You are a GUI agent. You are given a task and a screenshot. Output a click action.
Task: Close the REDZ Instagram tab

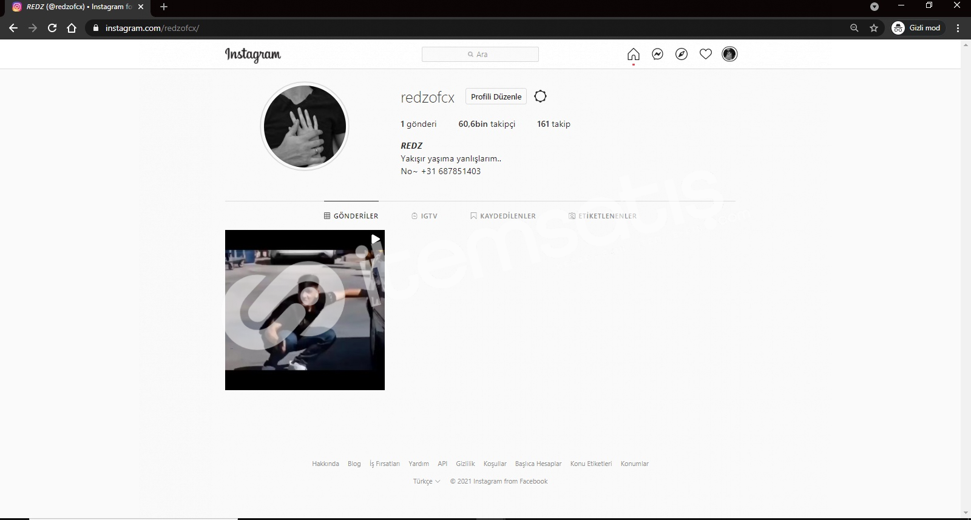(141, 7)
